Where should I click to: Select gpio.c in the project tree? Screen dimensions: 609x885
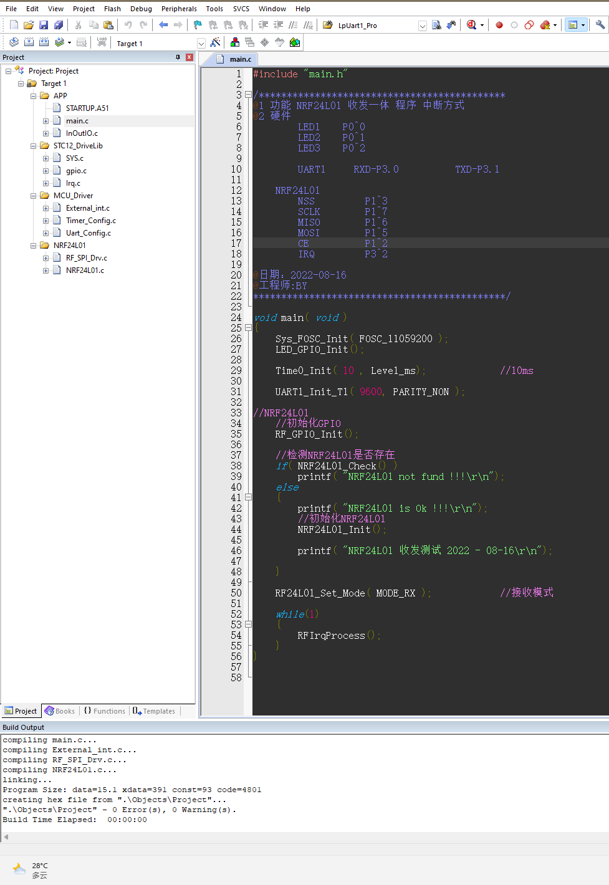76,171
